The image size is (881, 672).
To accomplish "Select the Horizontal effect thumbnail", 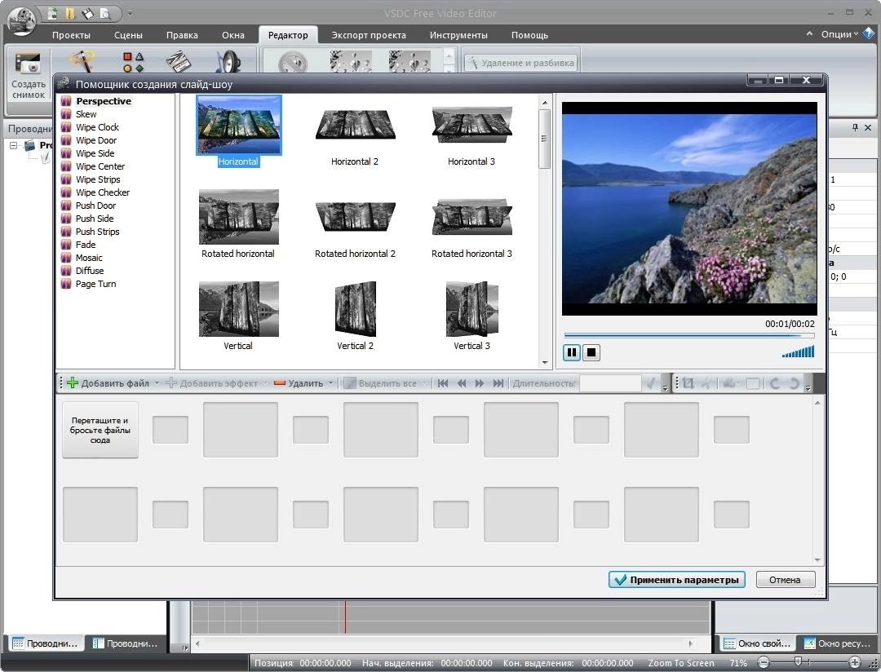I will tap(239, 126).
